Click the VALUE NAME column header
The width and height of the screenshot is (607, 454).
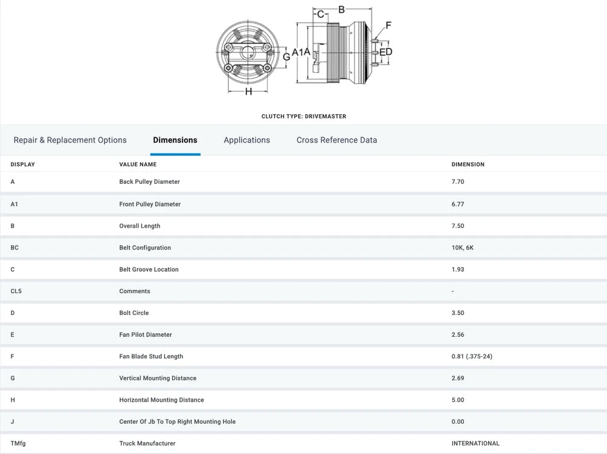point(138,164)
